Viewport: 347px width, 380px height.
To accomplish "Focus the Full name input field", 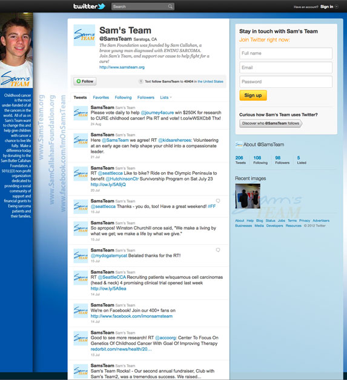I will point(286,53).
